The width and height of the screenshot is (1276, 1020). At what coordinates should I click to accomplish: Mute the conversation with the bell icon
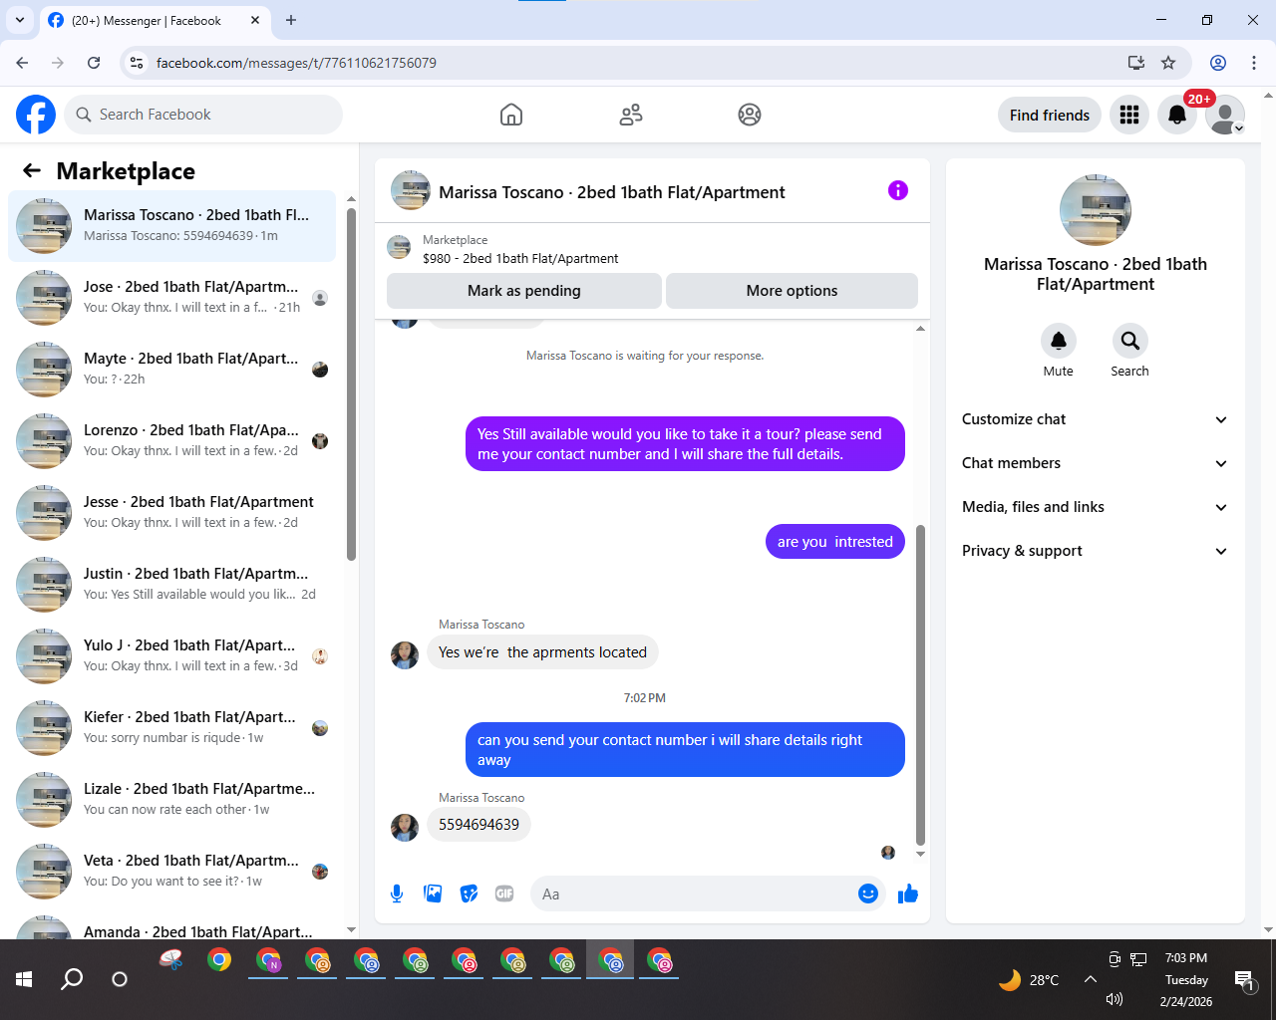(1059, 341)
